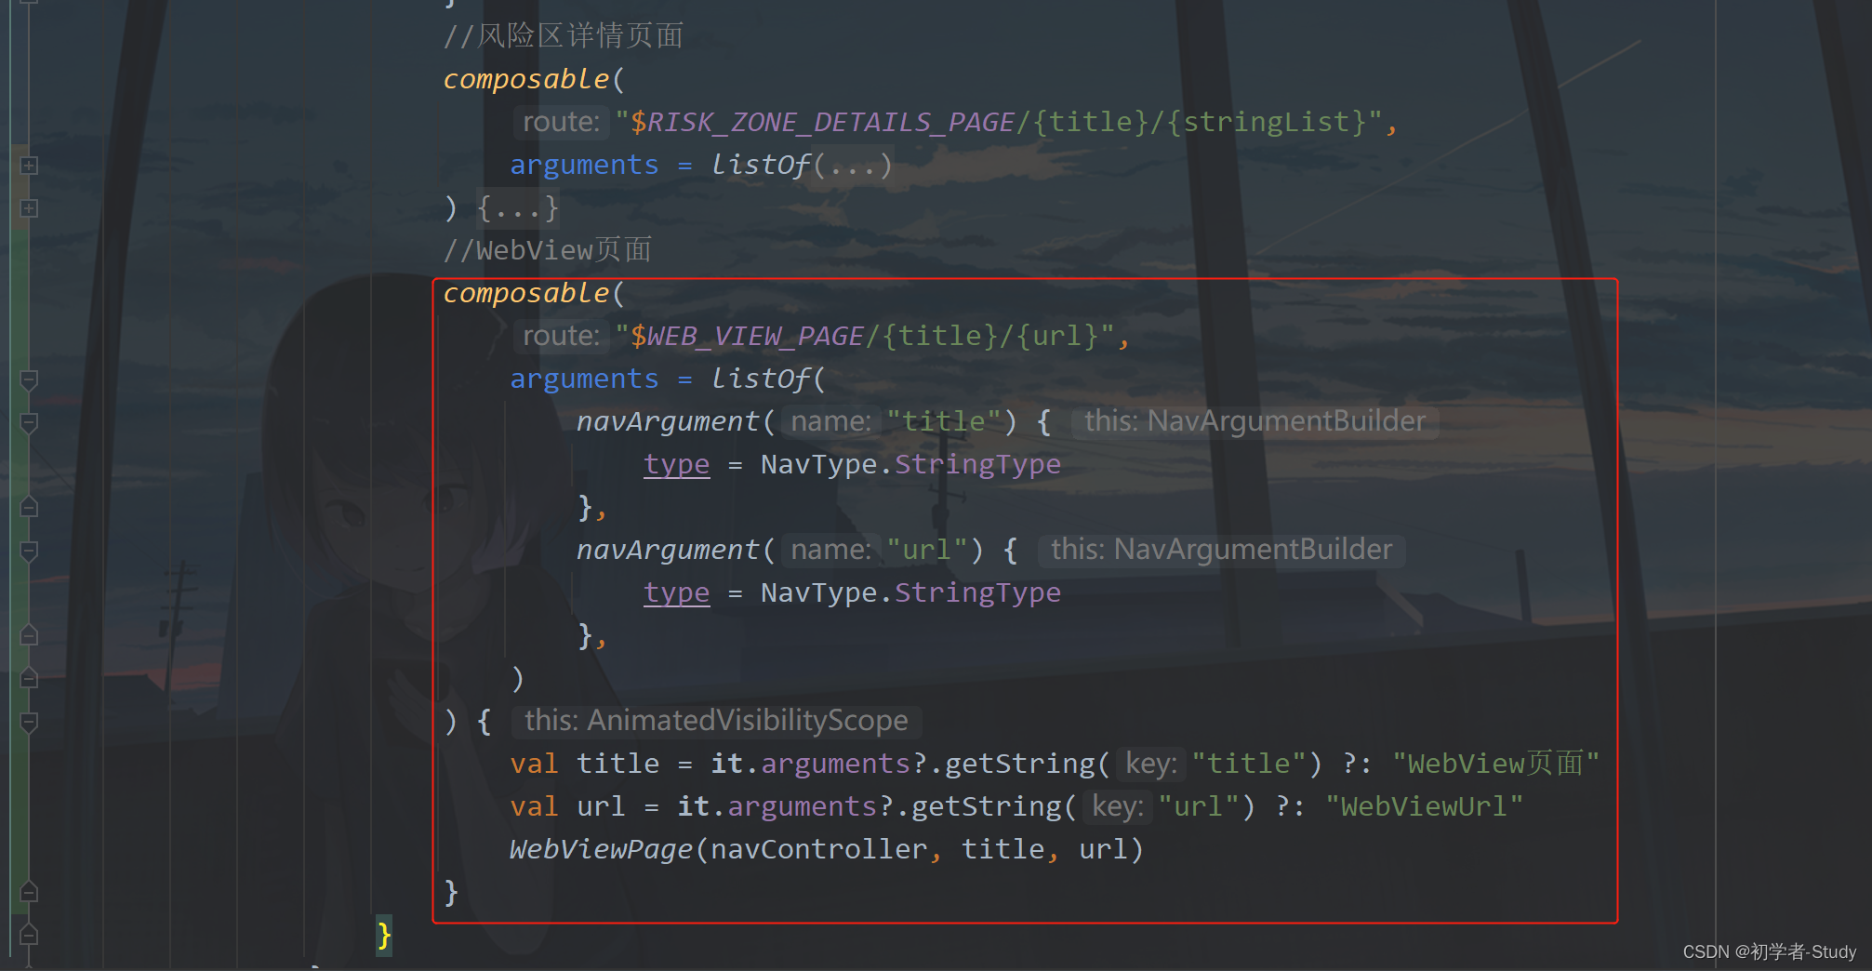Click '$RISK_ZONE_DETAILS_PAGE' in the route string
1872x971 pixels.
[x=822, y=123]
